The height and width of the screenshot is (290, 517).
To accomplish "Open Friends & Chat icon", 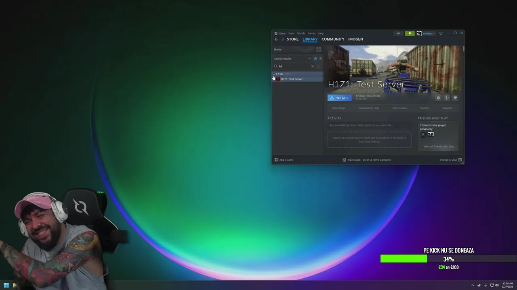I will pos(460,160).
